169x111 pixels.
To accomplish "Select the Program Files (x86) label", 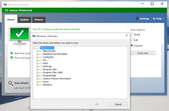I will pyautogui.click(x=53, y=72).
